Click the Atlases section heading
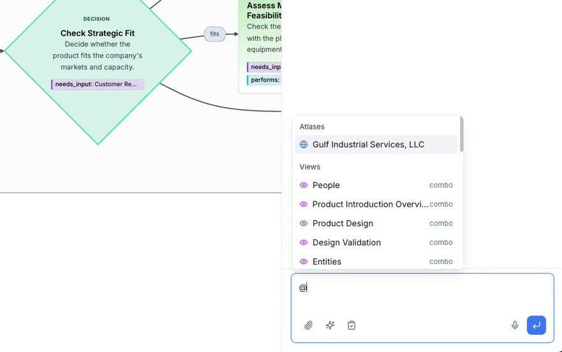562x352 pixels. [x=312, y=127]
